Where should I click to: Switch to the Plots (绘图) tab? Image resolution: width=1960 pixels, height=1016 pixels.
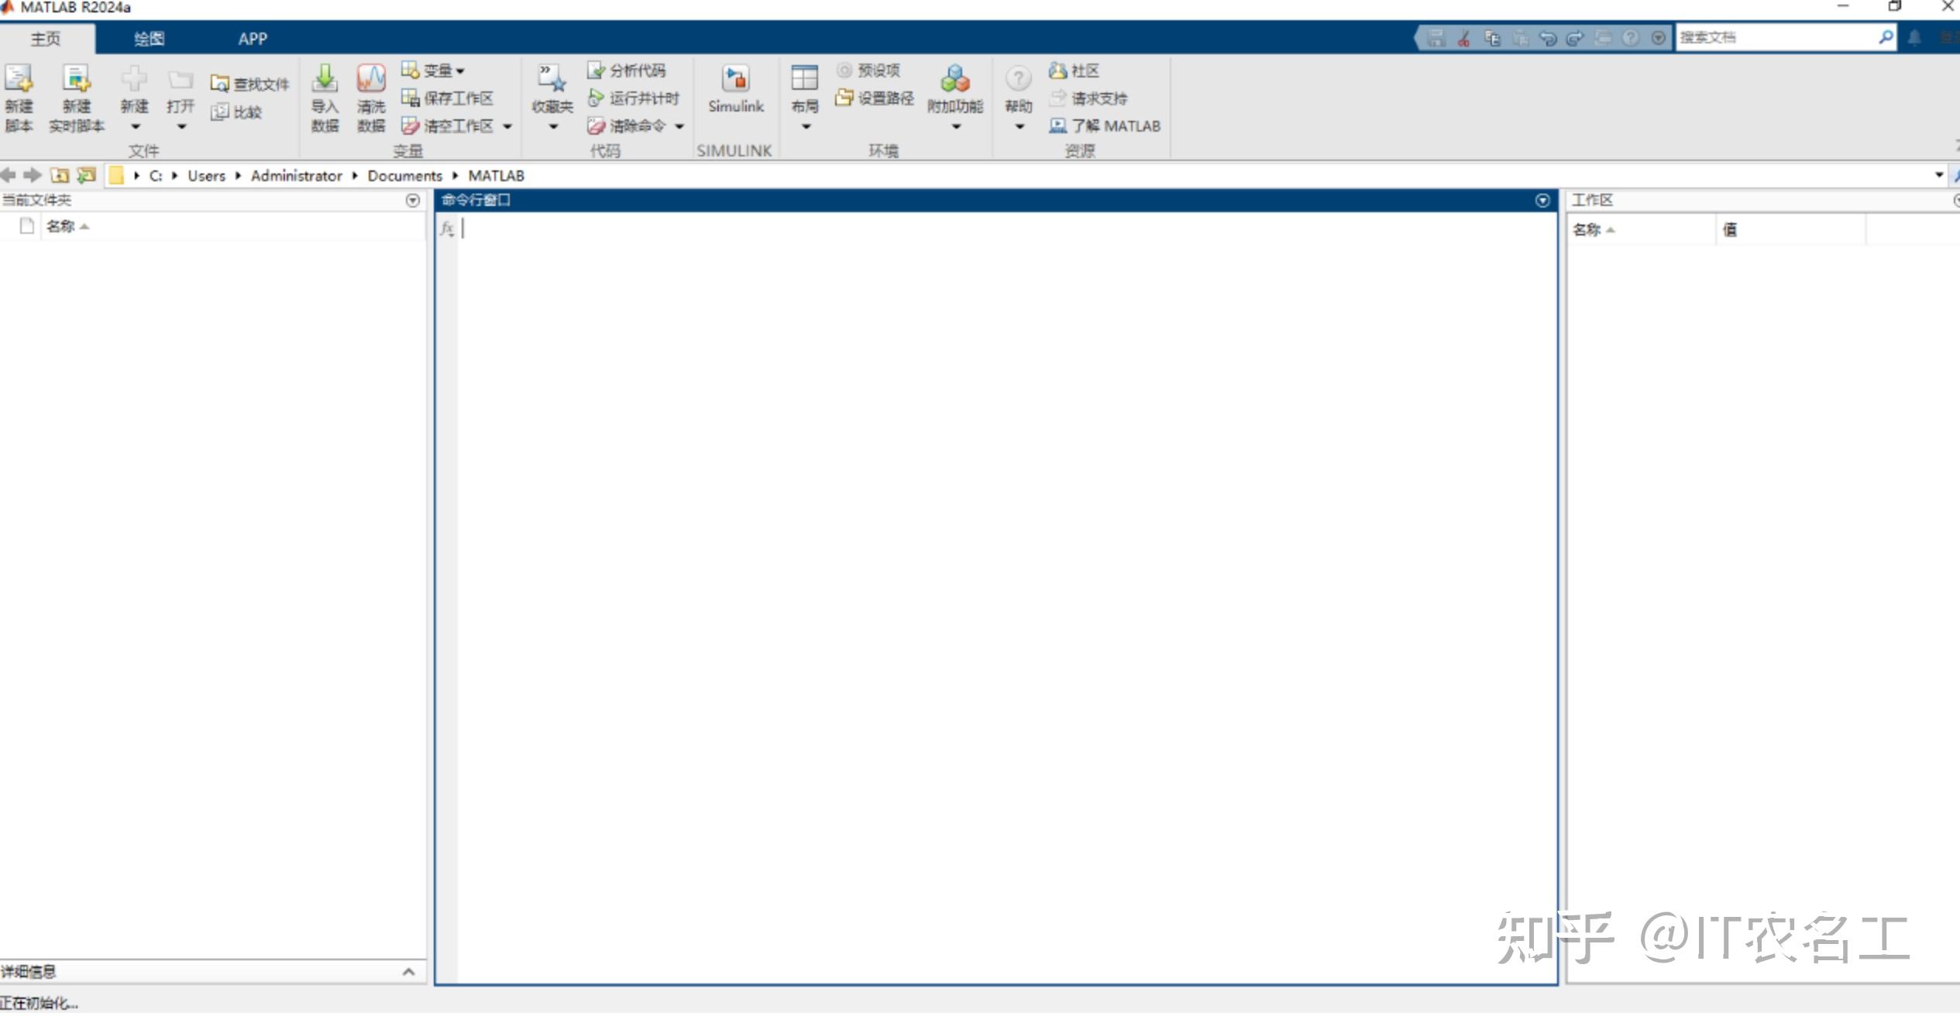coord(149,39)
